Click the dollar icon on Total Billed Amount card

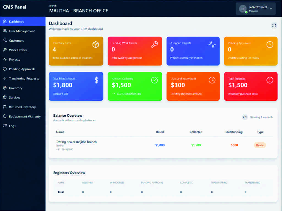pos(97,80)
